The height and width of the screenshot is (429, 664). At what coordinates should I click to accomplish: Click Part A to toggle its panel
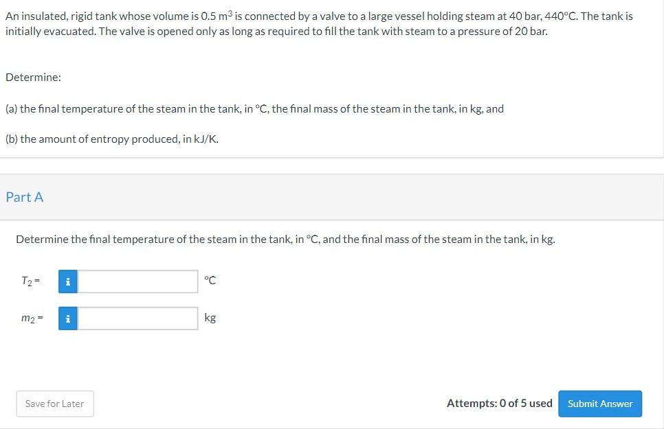pyautogui.click(x=25, y=197)
